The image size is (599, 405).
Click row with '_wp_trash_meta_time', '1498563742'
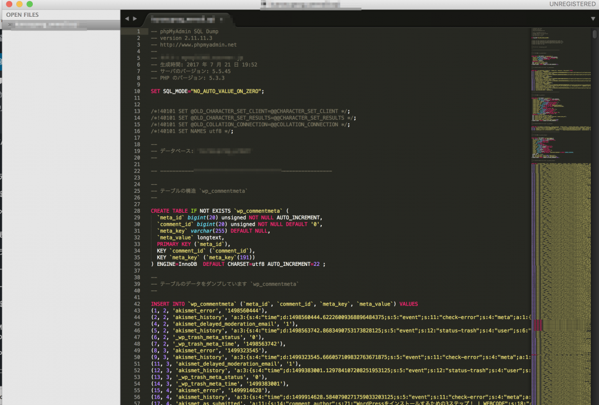[218, 344]
